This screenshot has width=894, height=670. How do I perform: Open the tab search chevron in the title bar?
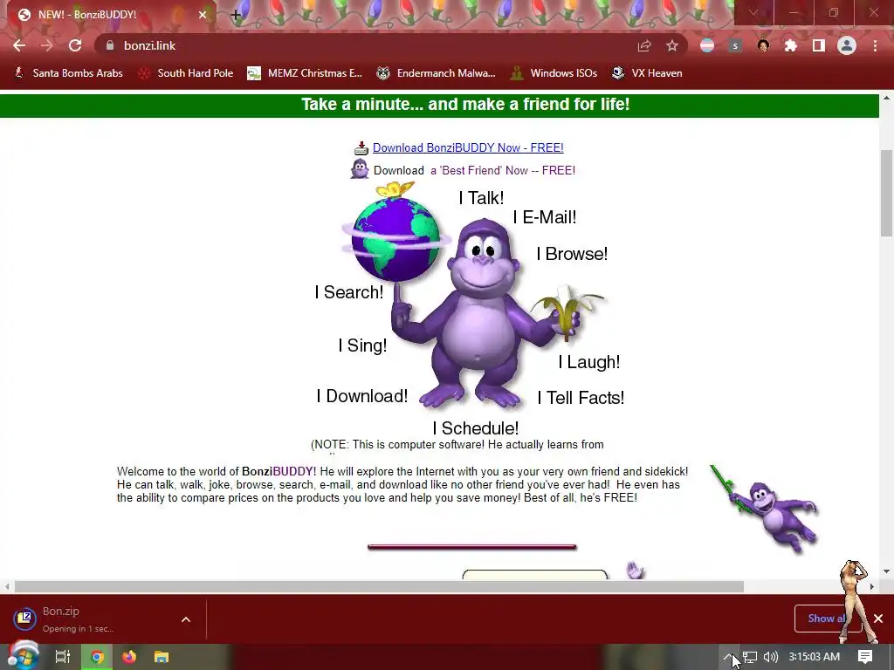pos(753,12)
